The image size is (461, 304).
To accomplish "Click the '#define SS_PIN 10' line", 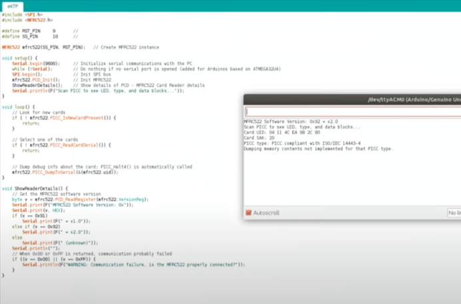I will (40, 37).
